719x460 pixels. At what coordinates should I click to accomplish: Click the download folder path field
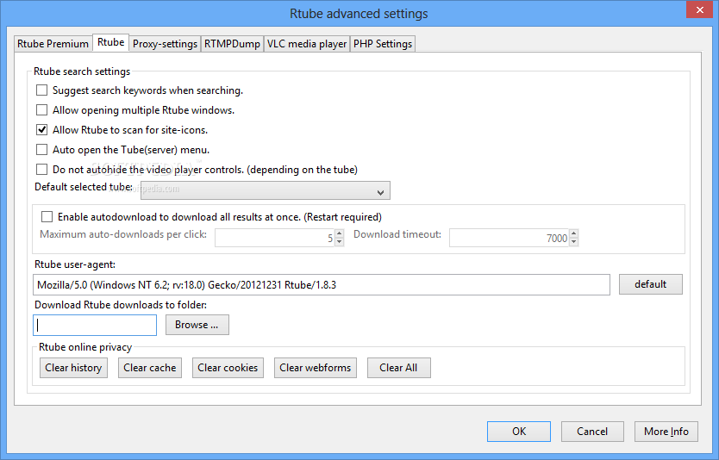pyautogui.click(x=95, y=325)
